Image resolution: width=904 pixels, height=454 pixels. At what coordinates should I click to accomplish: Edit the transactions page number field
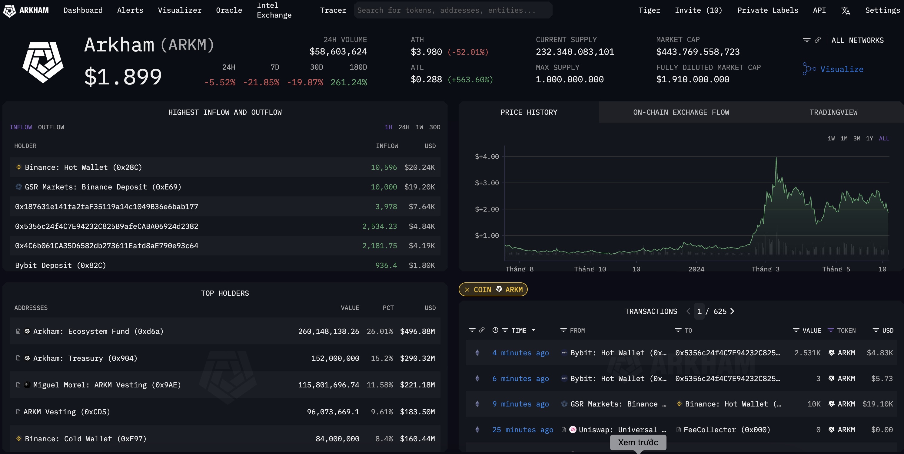(x=699, y=311)
